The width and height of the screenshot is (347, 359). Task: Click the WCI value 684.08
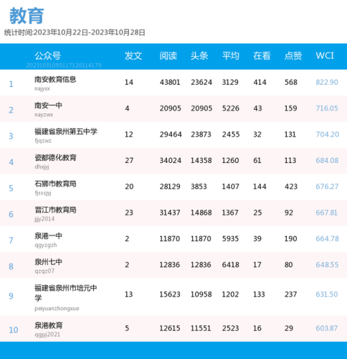point(327,160)
